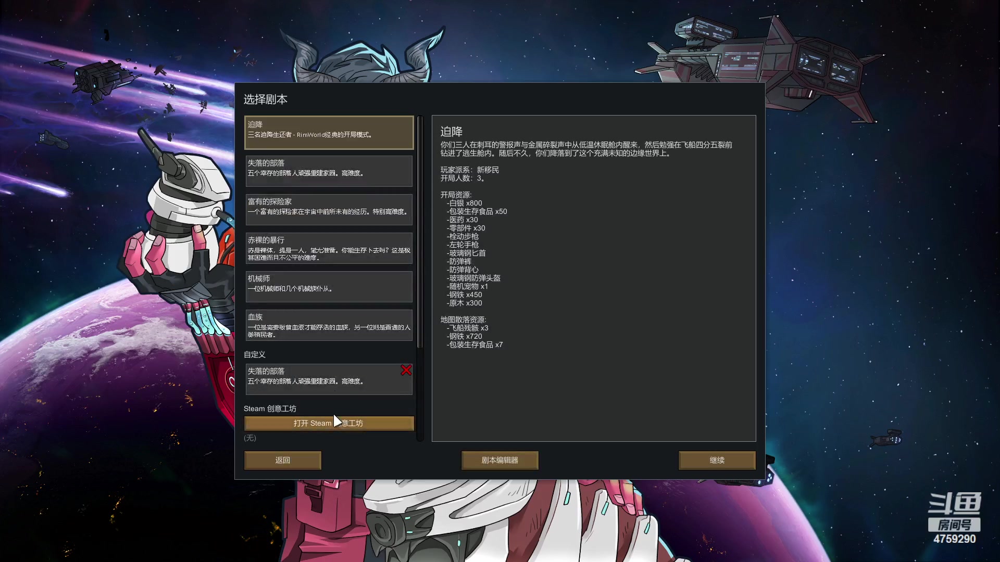The image size is (1000, 562).
Task: Click the 白银 x800 resource line
Action: tap(465, 203)
